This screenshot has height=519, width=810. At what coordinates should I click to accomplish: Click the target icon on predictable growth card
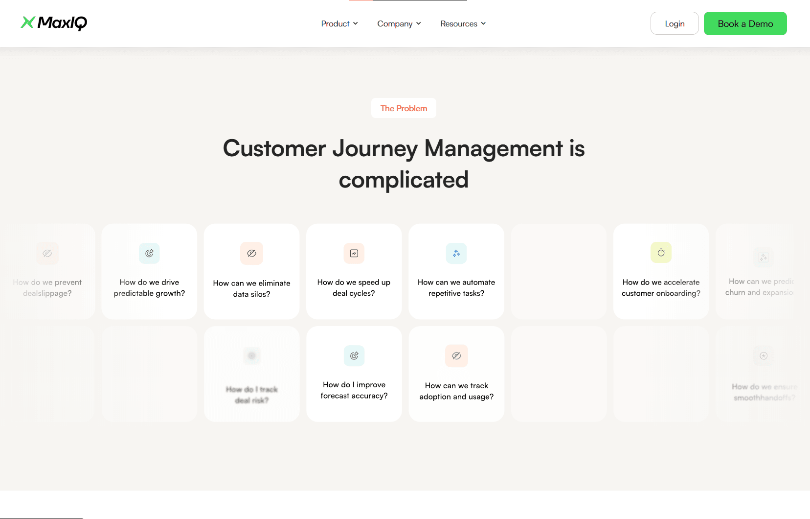click(149, 253)
